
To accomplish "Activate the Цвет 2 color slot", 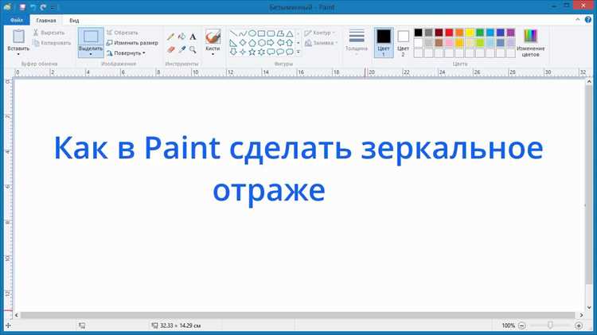I will pyautogui.click(x=403, y=42).
